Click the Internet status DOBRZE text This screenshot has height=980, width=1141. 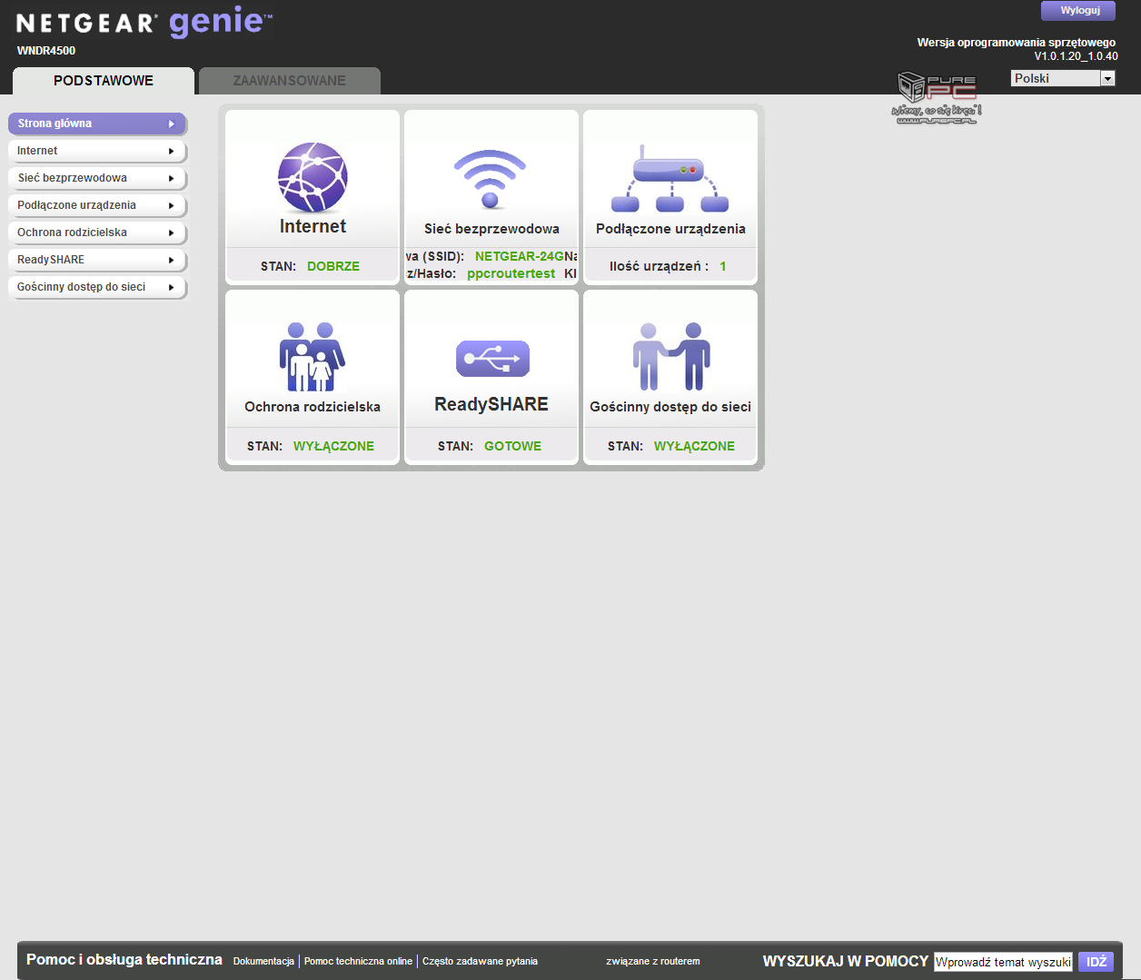pyautogui.click(x=333, y=266)
